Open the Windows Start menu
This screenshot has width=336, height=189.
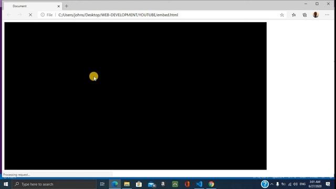[x=6, y=184]
